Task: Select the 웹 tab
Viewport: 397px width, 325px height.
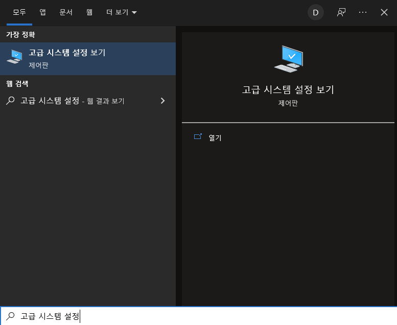Action: 89,12
